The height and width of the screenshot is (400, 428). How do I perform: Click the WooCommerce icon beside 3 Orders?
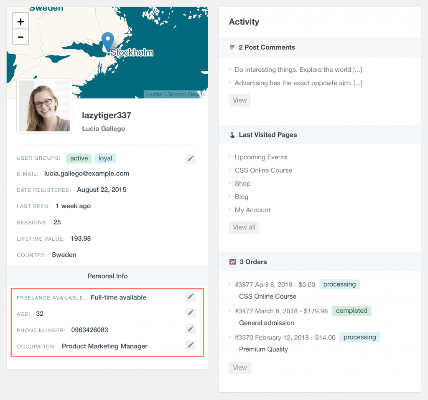(x=232, y=262)
